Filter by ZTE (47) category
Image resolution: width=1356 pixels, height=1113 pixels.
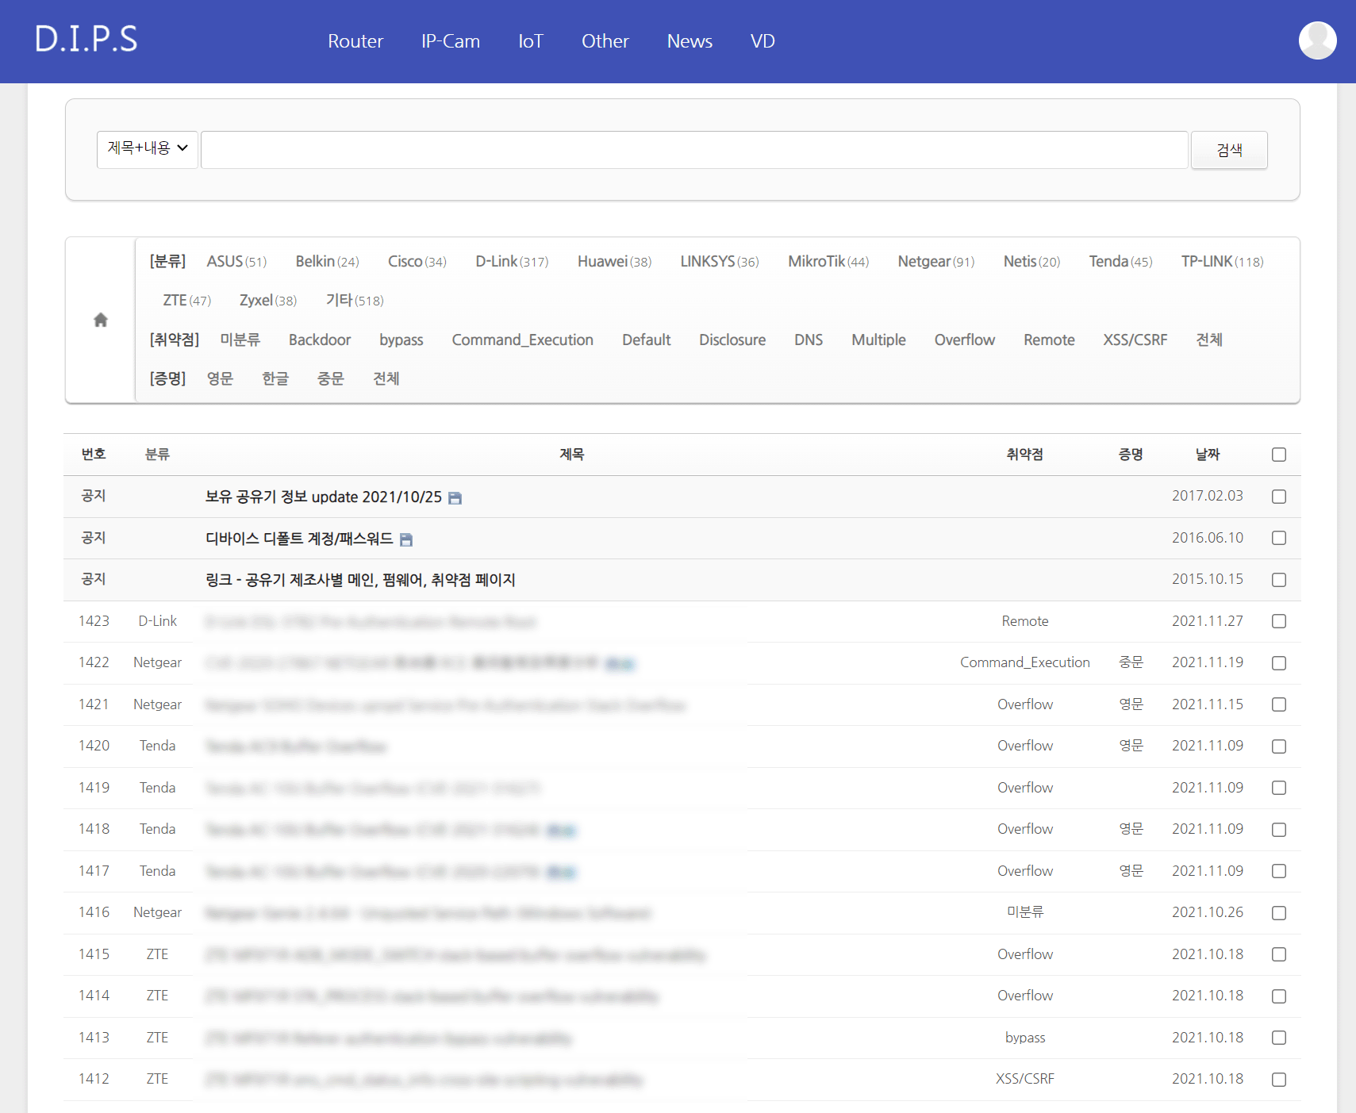[x=186, y=300]
